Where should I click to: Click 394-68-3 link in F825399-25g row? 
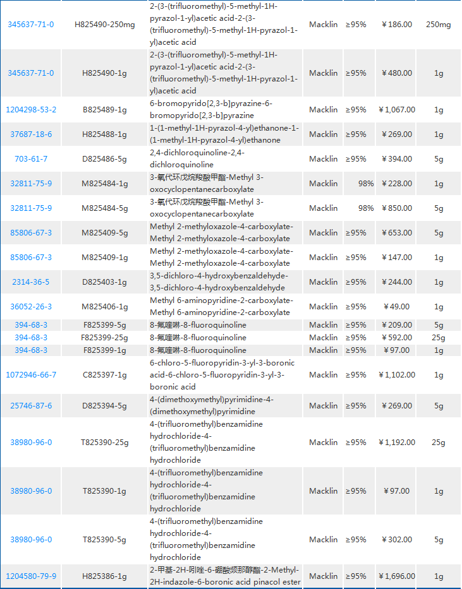click(31, 338)
